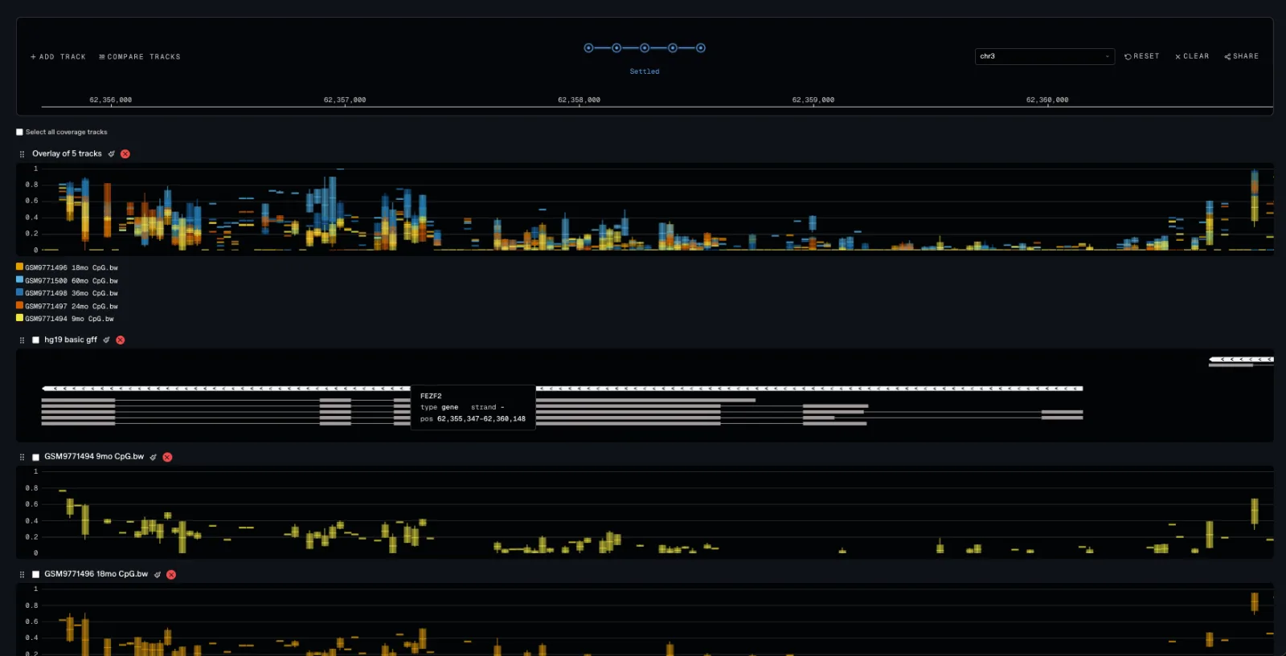Click legend text GSM9771497 24mo CpG.bw
Image resolution: width=1286 pixels, height=656 pixels.
(72, 307)
